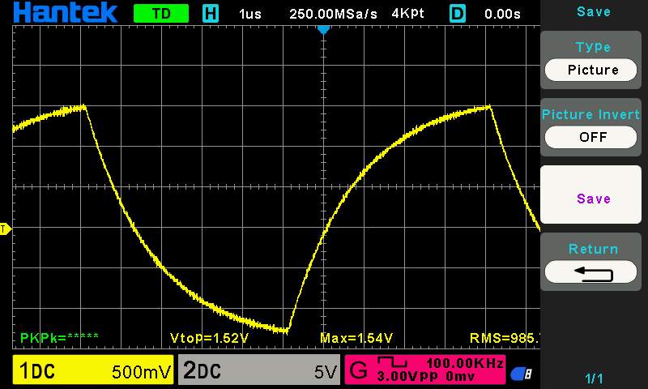Click the blue trigger position marker at top

(x=323, y=30)
